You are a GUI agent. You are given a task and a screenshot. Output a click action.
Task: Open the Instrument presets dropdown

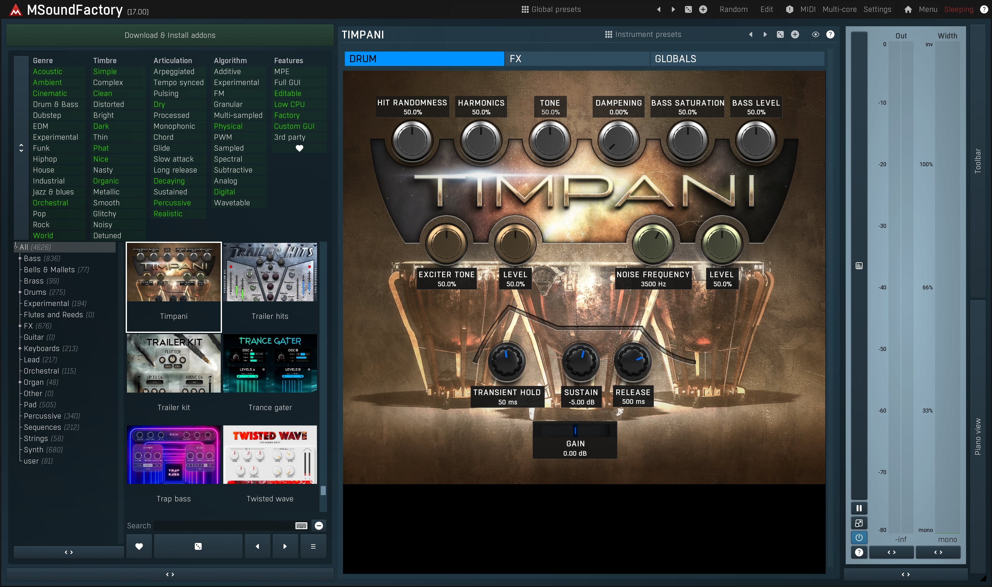(643, 35)
